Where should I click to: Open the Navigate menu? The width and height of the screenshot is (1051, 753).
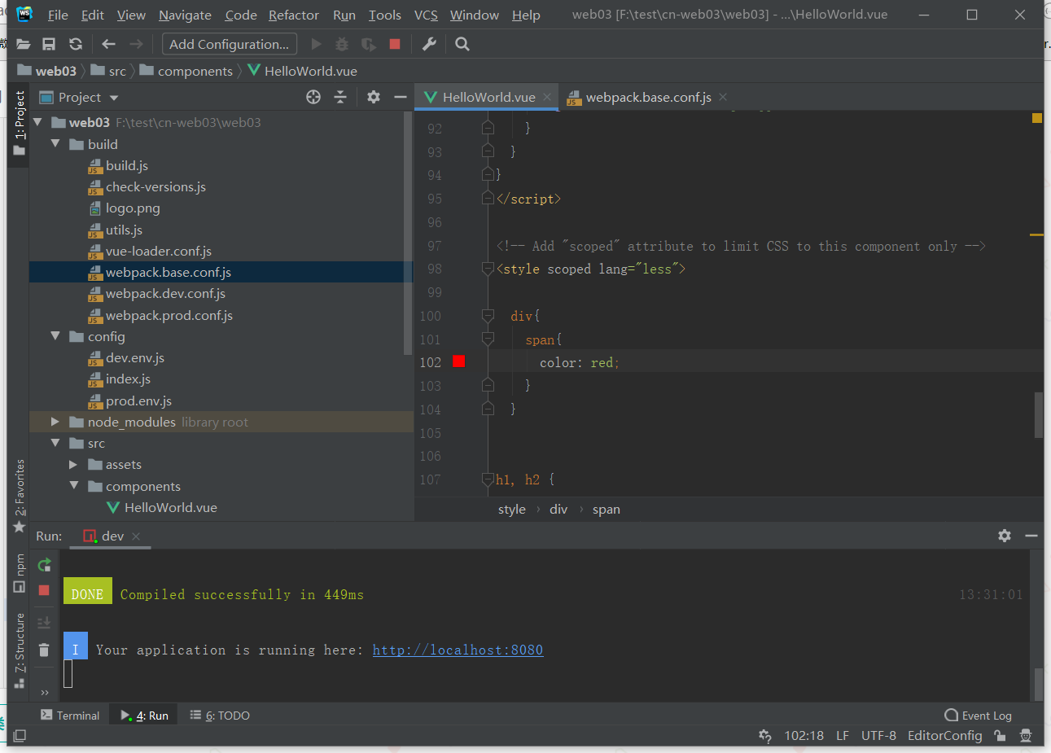coord(185,15)
